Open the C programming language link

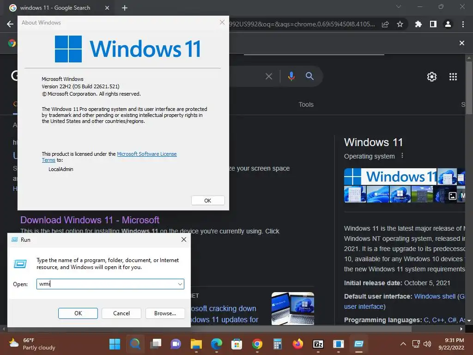click(x=426, y=320)
